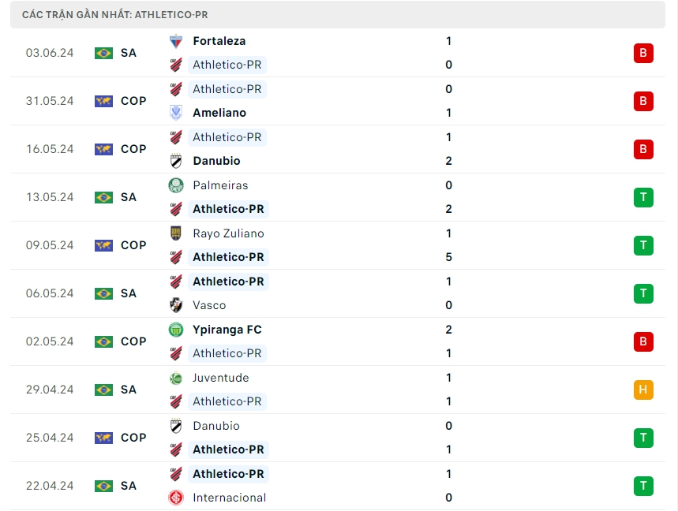Open the match dated 06.05.24
The height and width of the screenshot is (511, 678).
pos(49,293)
